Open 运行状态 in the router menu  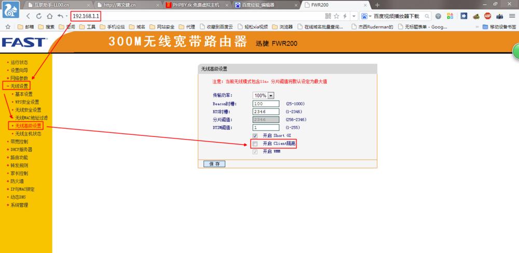click(x=19, y=62)
